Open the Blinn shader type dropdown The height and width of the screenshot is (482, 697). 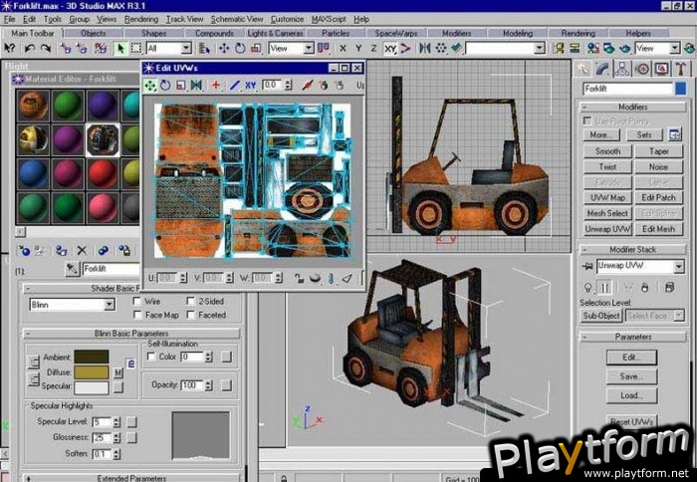[110, 305]
